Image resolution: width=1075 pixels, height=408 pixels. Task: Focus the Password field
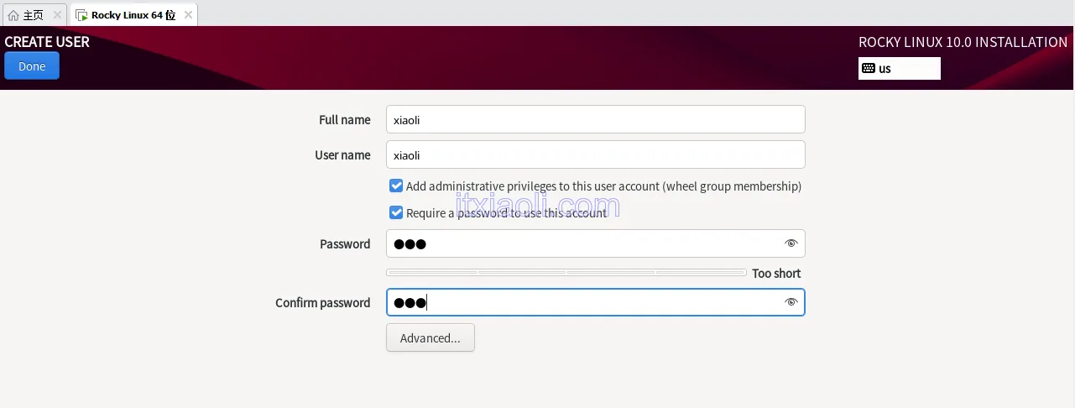tap(596, 243)
